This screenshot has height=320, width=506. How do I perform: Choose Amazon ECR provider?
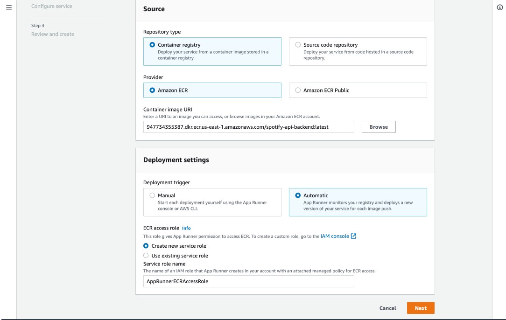click(x=152, y=90)
